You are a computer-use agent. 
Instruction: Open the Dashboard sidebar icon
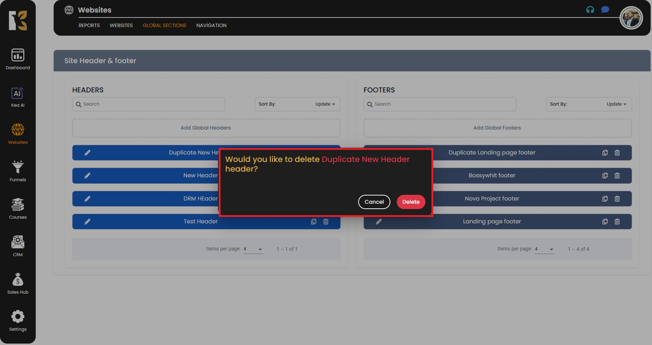[18, 59]
